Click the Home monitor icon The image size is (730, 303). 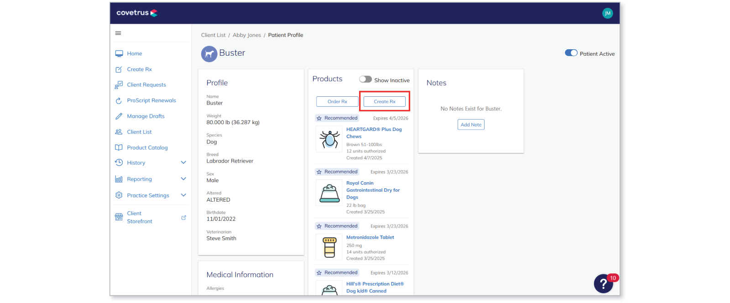119,53
